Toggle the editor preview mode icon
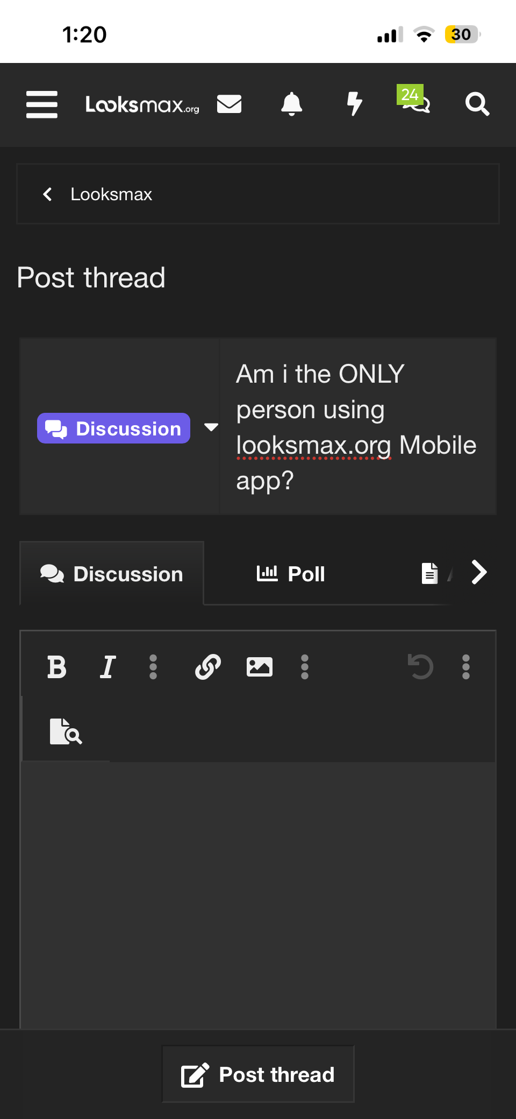 point(66,731)
